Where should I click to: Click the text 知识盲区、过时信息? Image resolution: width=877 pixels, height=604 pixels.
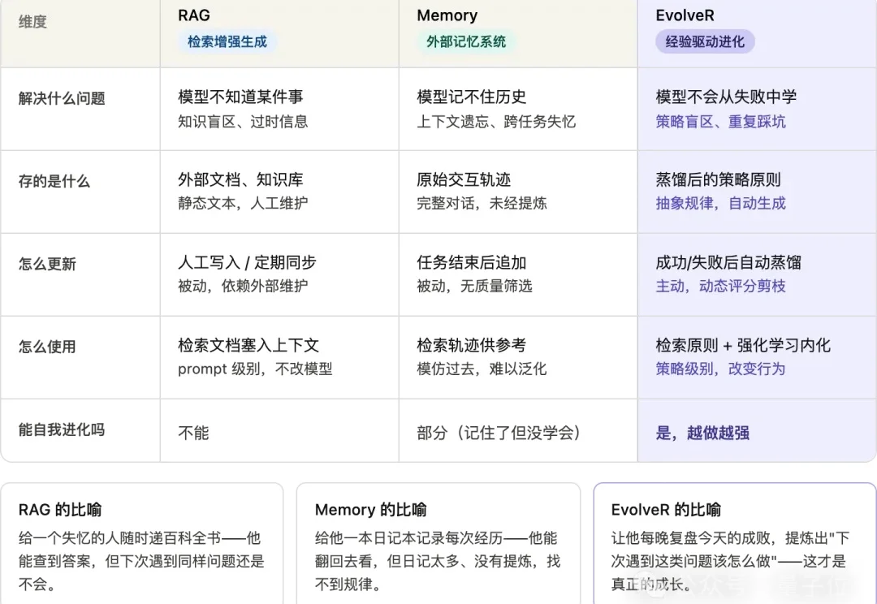243,121
